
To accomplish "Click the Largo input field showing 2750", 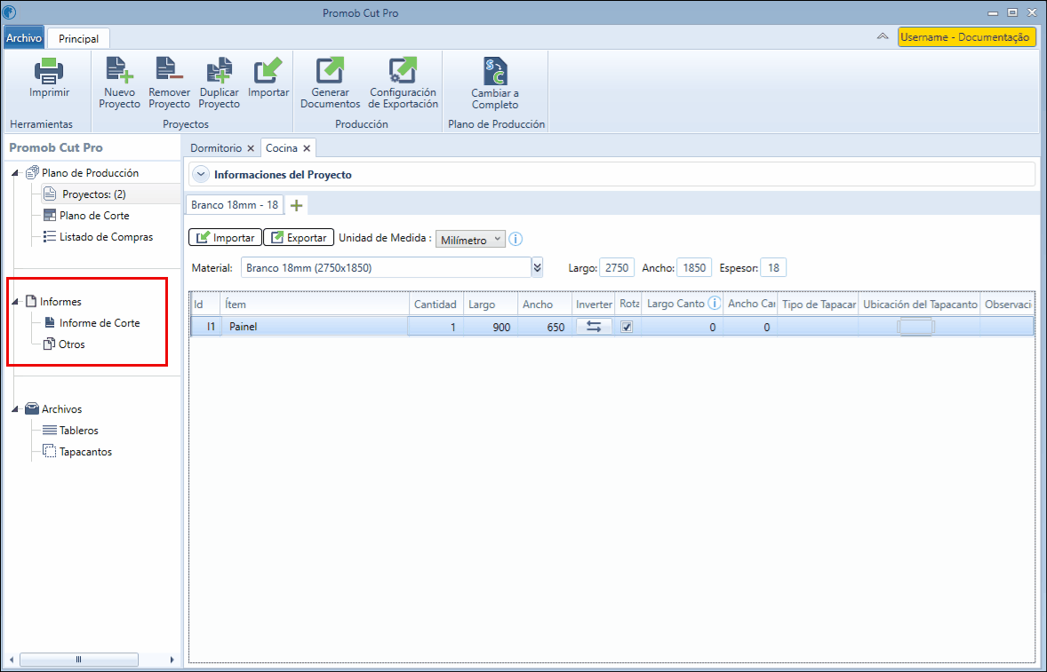I will (617, 268).
